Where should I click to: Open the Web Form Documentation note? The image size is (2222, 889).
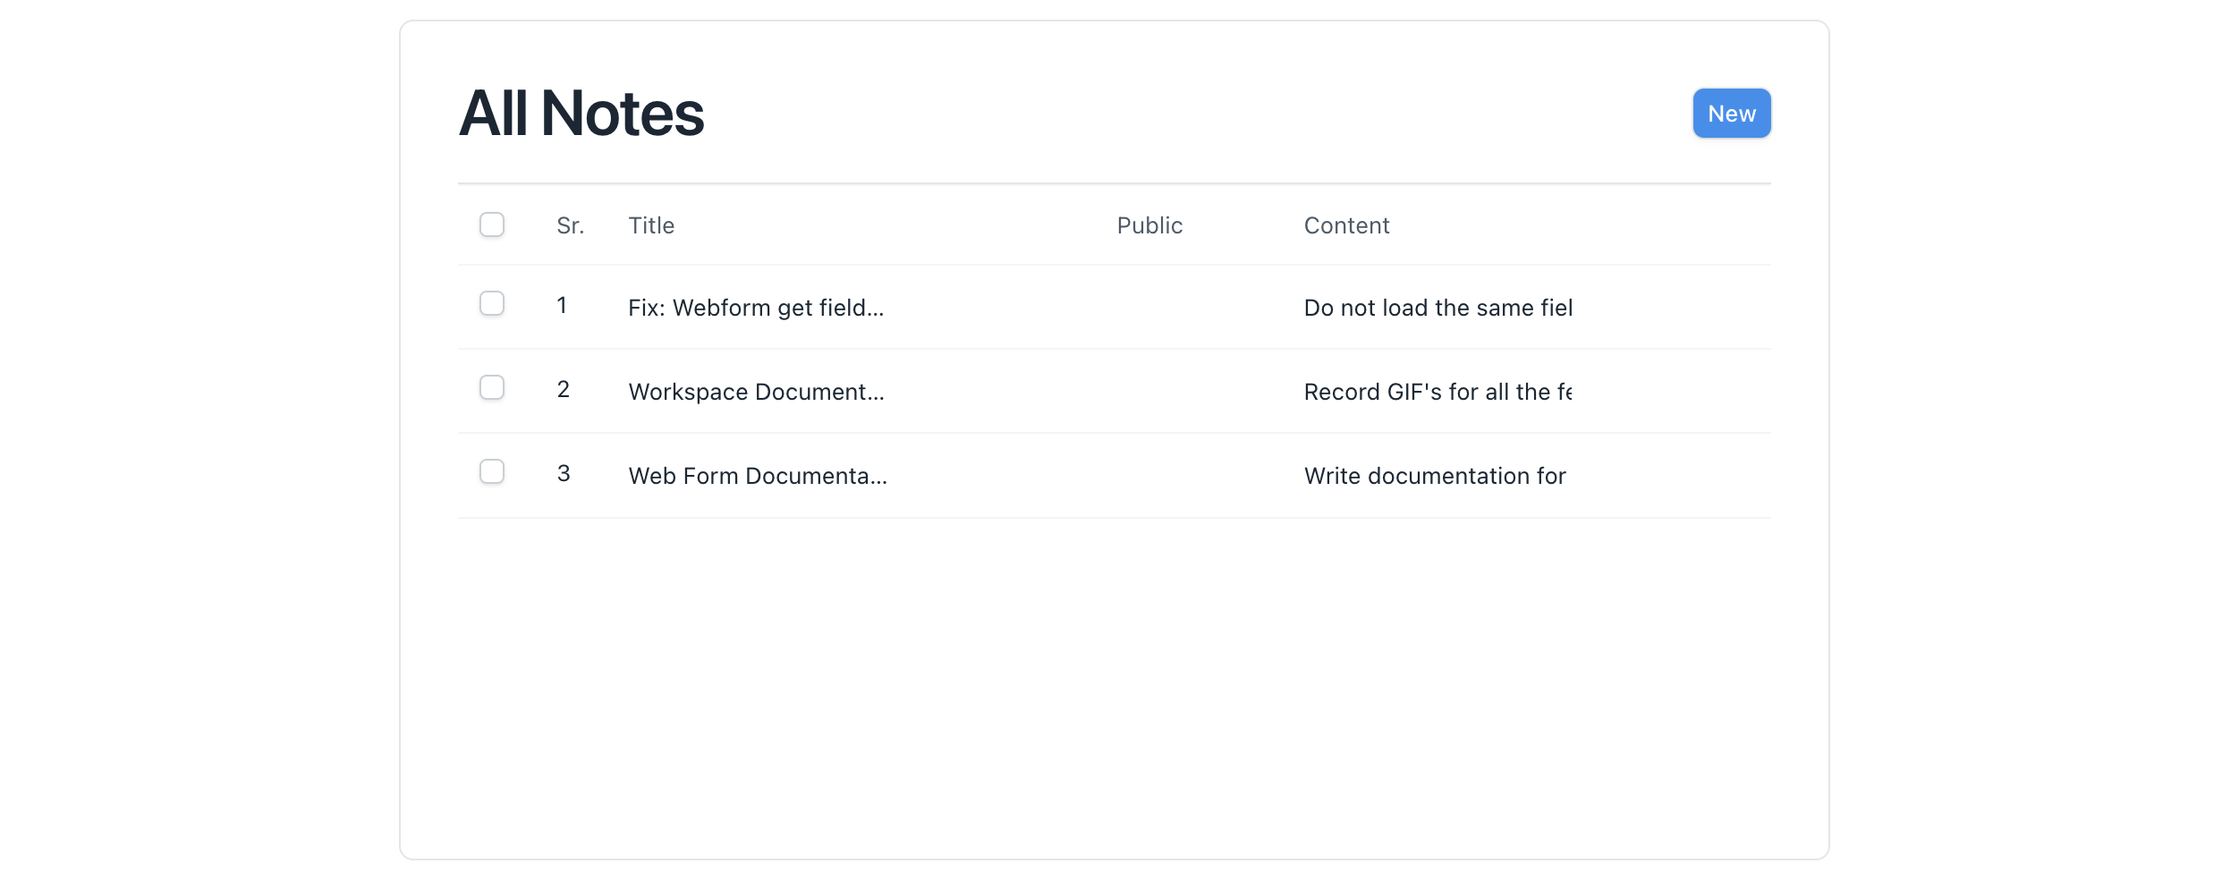pyautogui.click(x=757, y=475)
